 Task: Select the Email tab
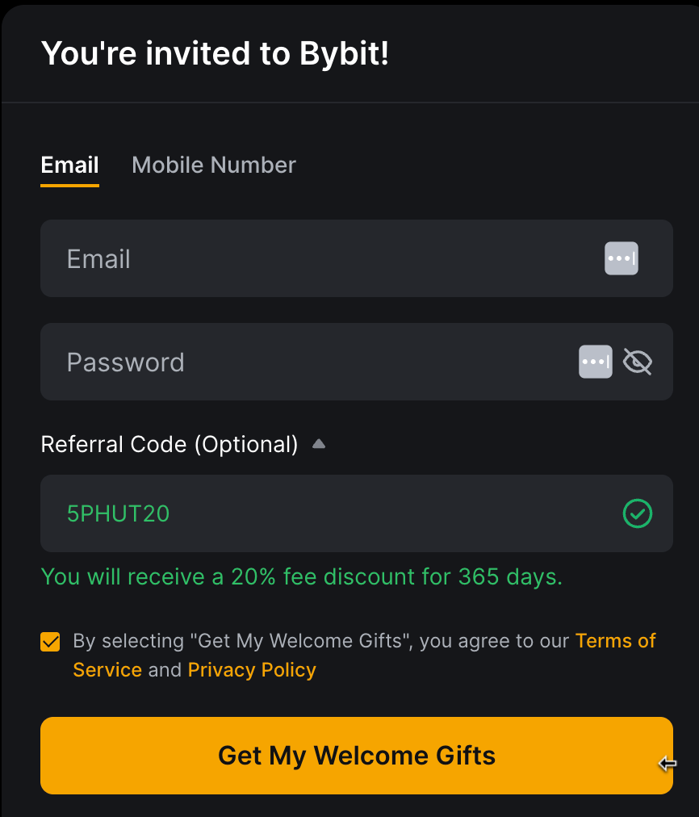pyautogui.click(x=69, y=165)
